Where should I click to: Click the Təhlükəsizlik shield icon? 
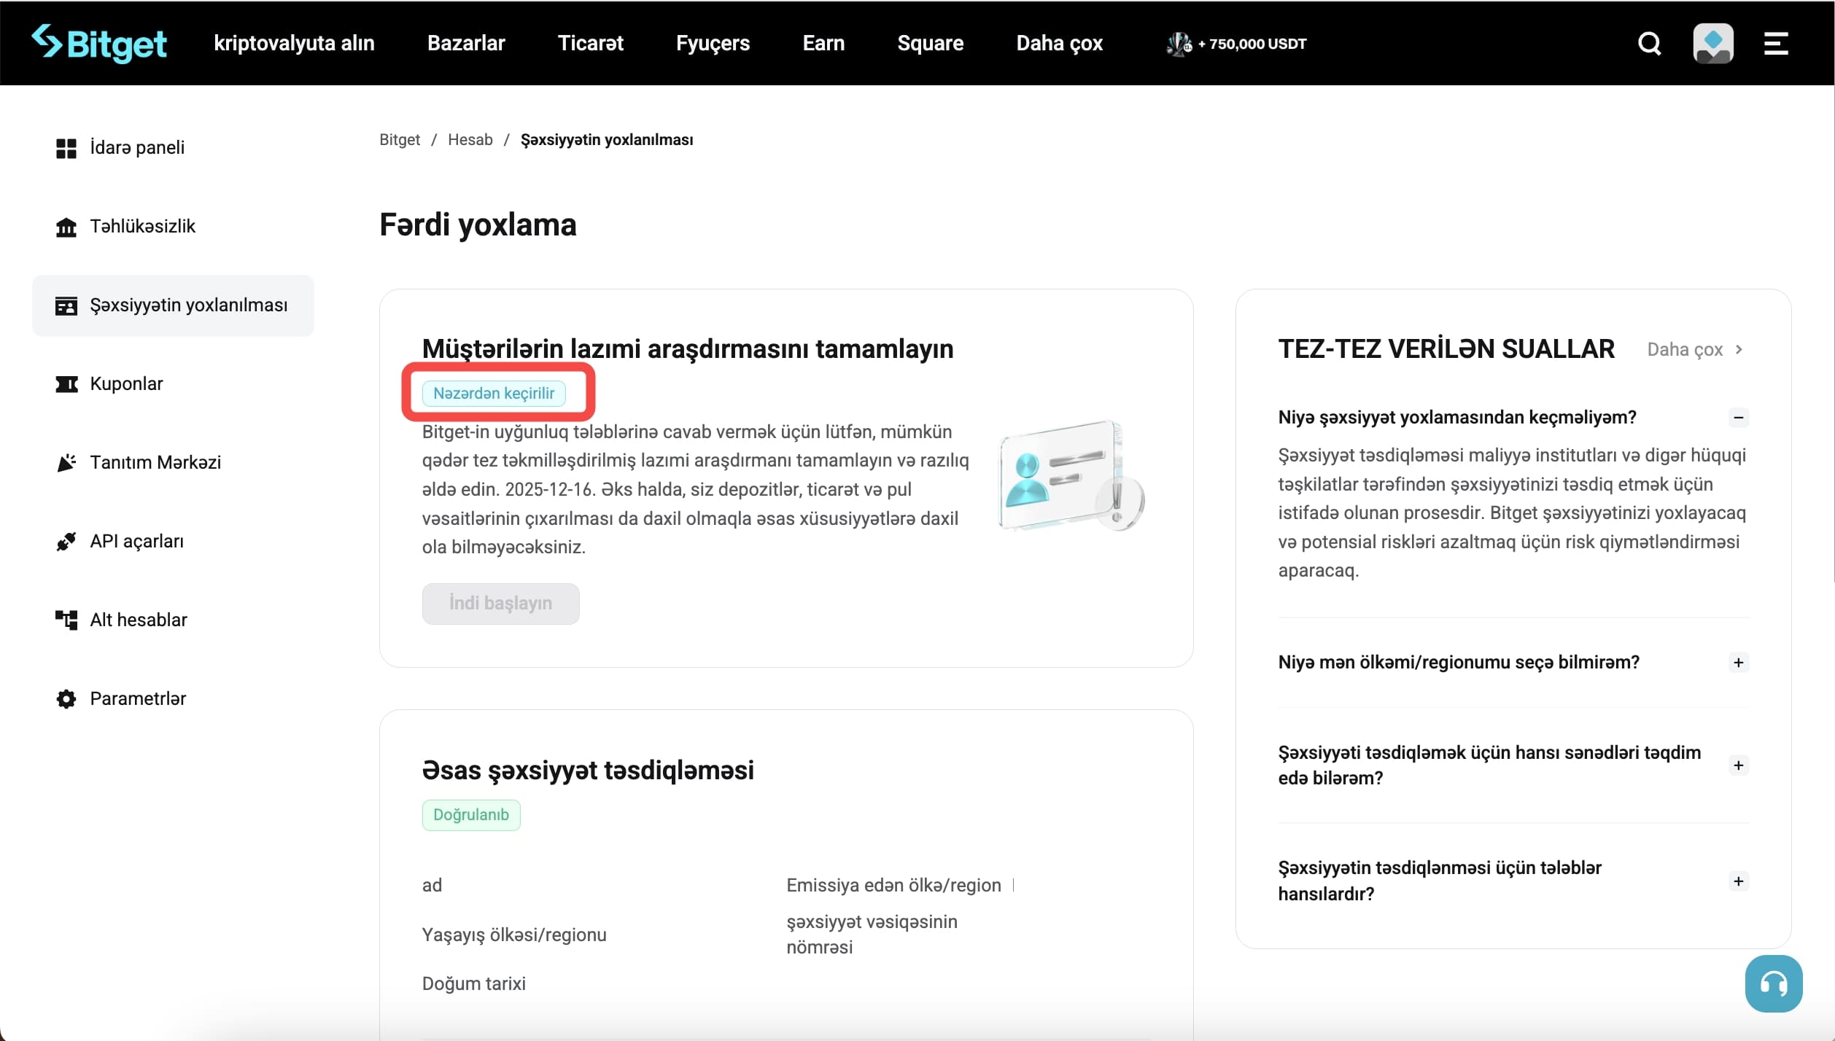click(x=66, y=226)
